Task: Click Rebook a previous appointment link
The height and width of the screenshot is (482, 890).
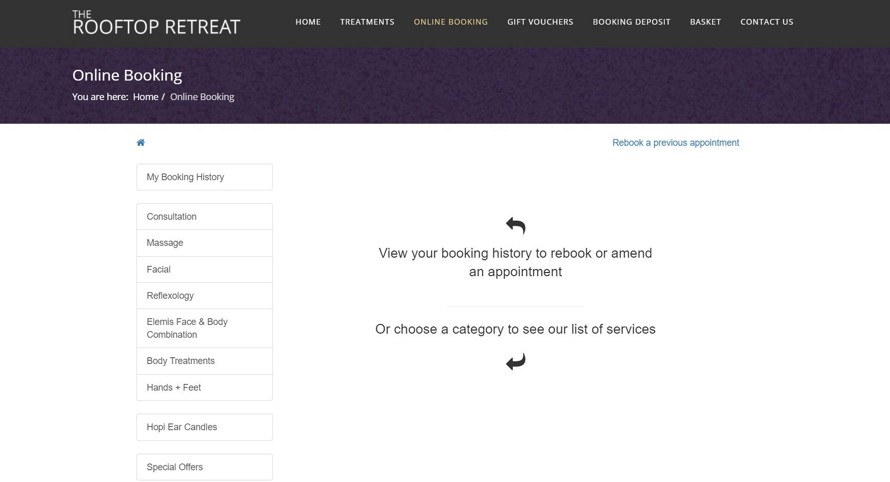Action: point(676,143)
